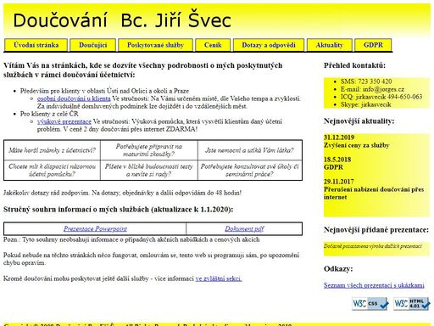The height and width of the screenshot is (326, 434).
Task: Click the Chcete mít k dispozici názornou pomůcku cell
Action: (53, 170)
